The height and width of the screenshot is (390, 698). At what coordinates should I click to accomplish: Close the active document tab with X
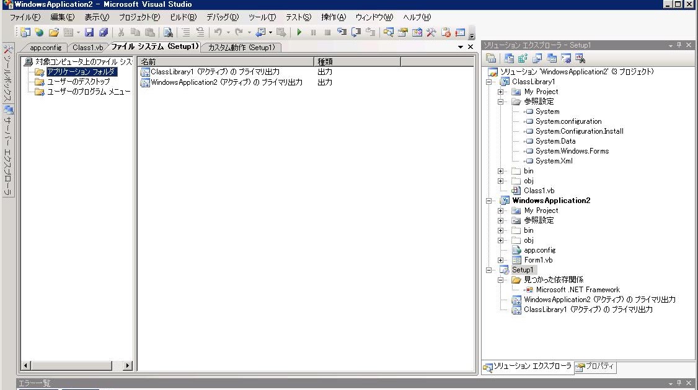(x=470, y=46)
